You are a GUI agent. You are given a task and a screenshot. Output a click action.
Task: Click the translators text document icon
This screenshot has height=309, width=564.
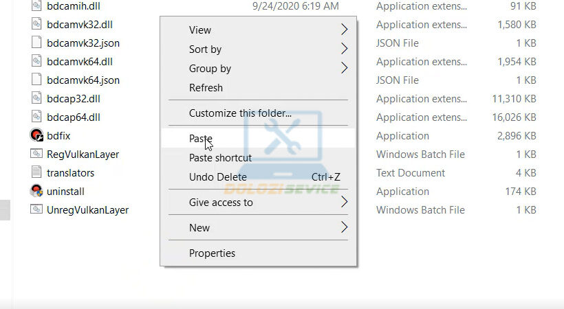(x=37, y=172)
